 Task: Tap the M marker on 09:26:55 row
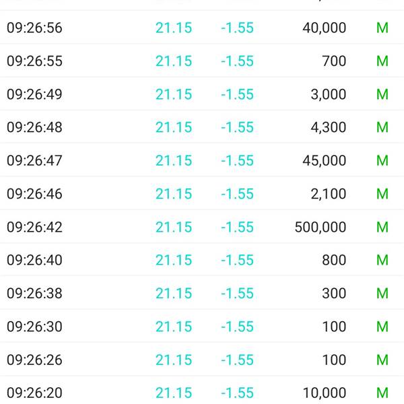point(382,61)
